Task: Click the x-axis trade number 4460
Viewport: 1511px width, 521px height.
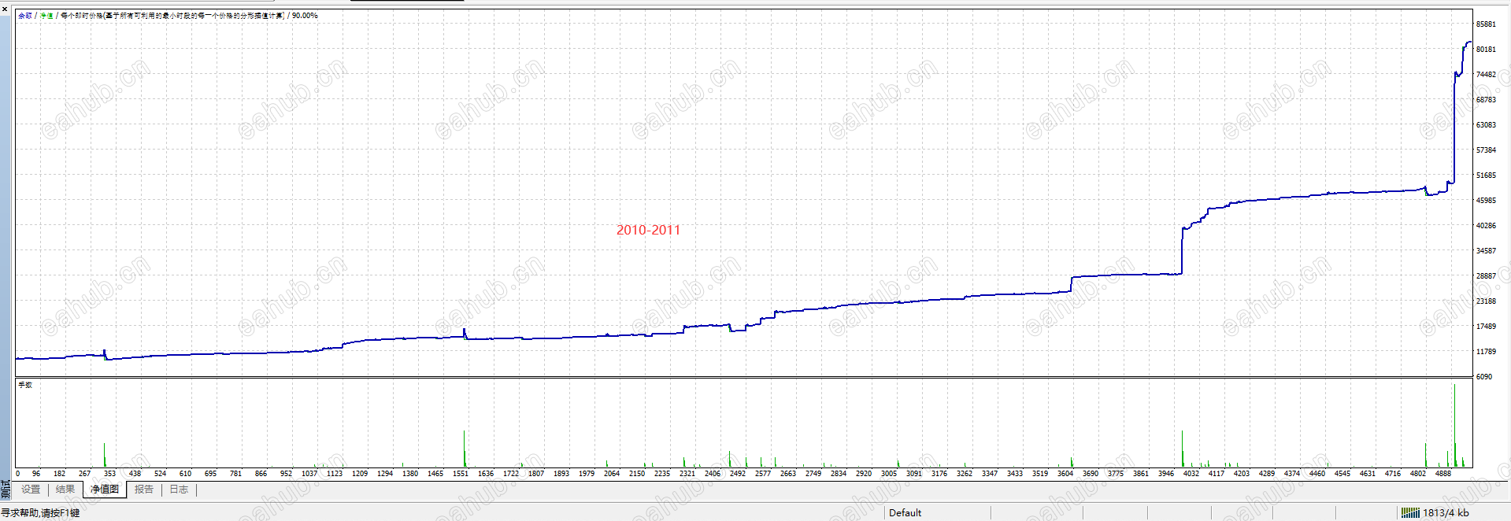Action: tap(1317, 474)
